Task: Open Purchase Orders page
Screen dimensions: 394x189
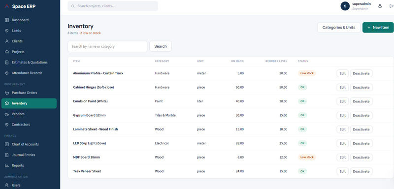Action: coord(29,93)
